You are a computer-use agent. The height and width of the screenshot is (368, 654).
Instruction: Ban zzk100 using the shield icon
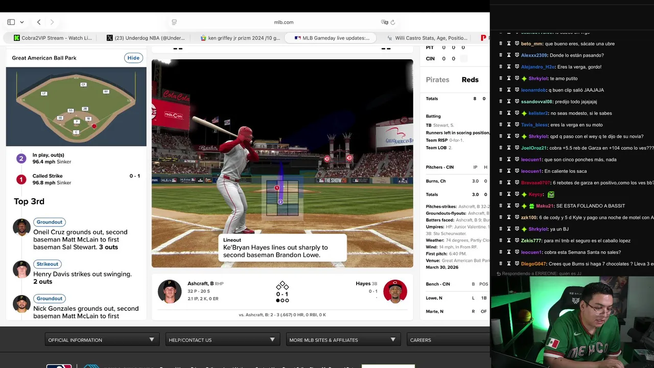click(517, 217)
